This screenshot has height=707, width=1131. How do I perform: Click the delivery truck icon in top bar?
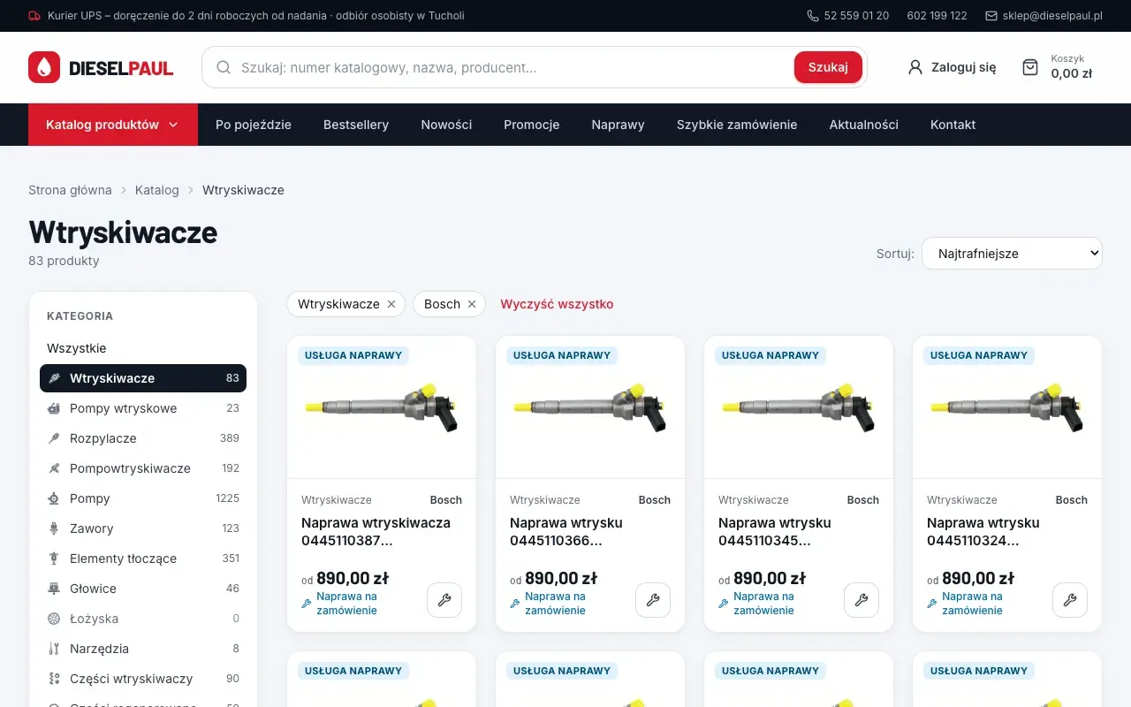click(34, 16)
